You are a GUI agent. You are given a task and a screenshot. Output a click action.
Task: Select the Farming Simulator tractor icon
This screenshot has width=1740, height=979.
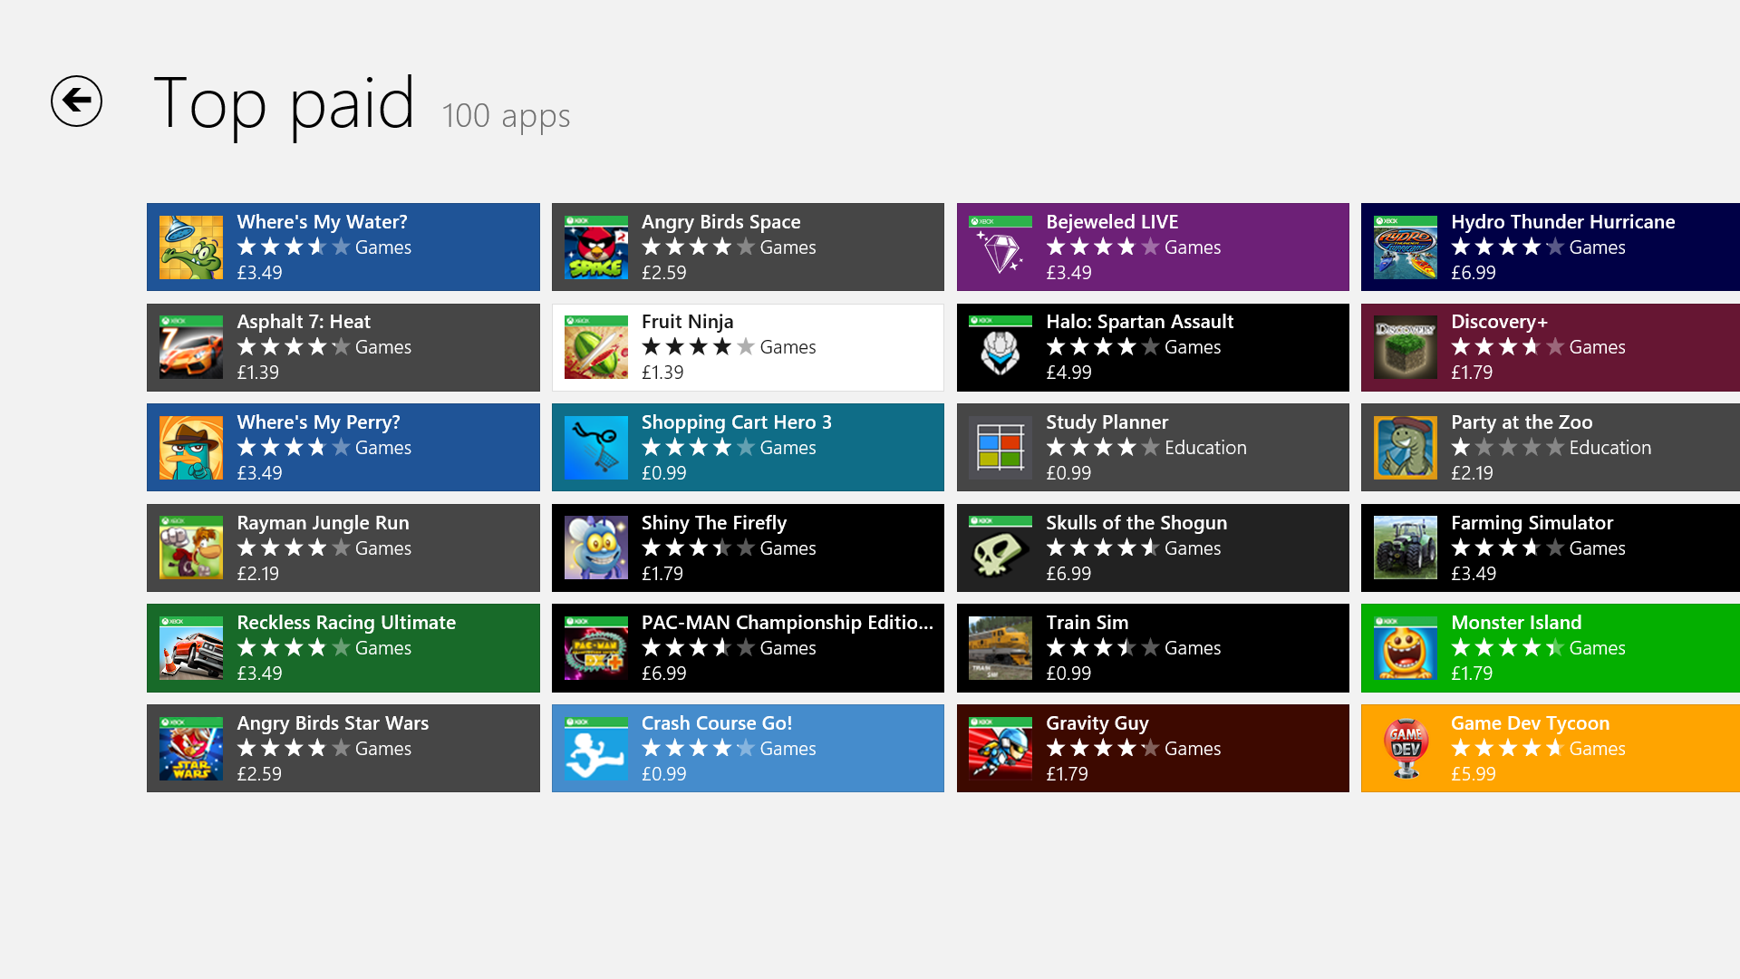[1406, 548]
